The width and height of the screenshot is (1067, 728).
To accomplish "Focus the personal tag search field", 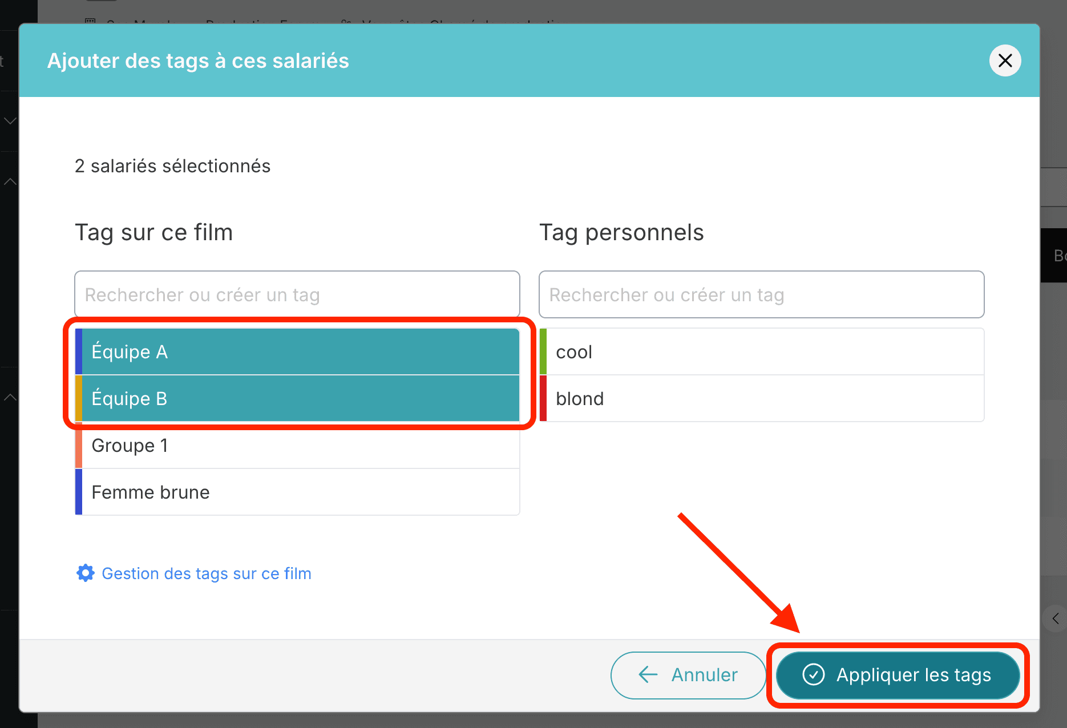I will point(762,294).
